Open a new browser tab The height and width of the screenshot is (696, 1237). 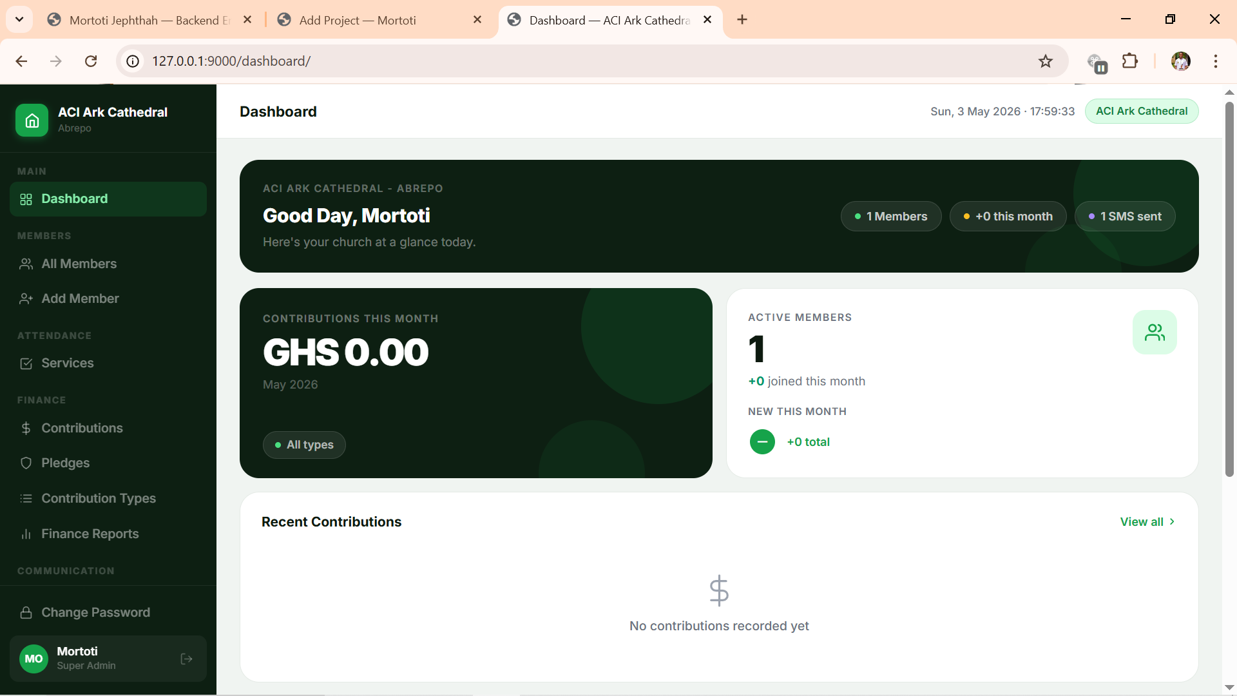742,20
